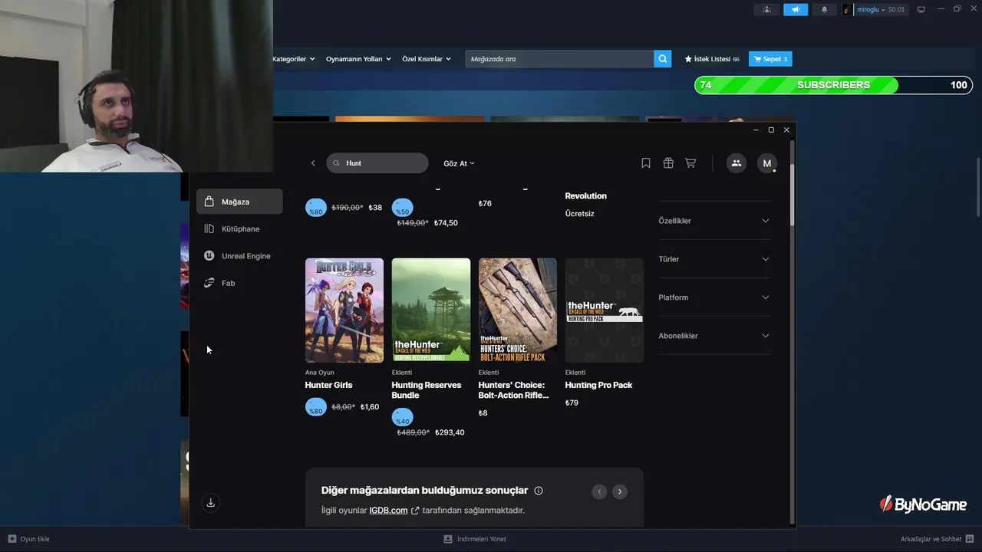Click the Steam friends icon in title bar
Viewport: 982px width, 552px height.
click(x=766, y=9)
